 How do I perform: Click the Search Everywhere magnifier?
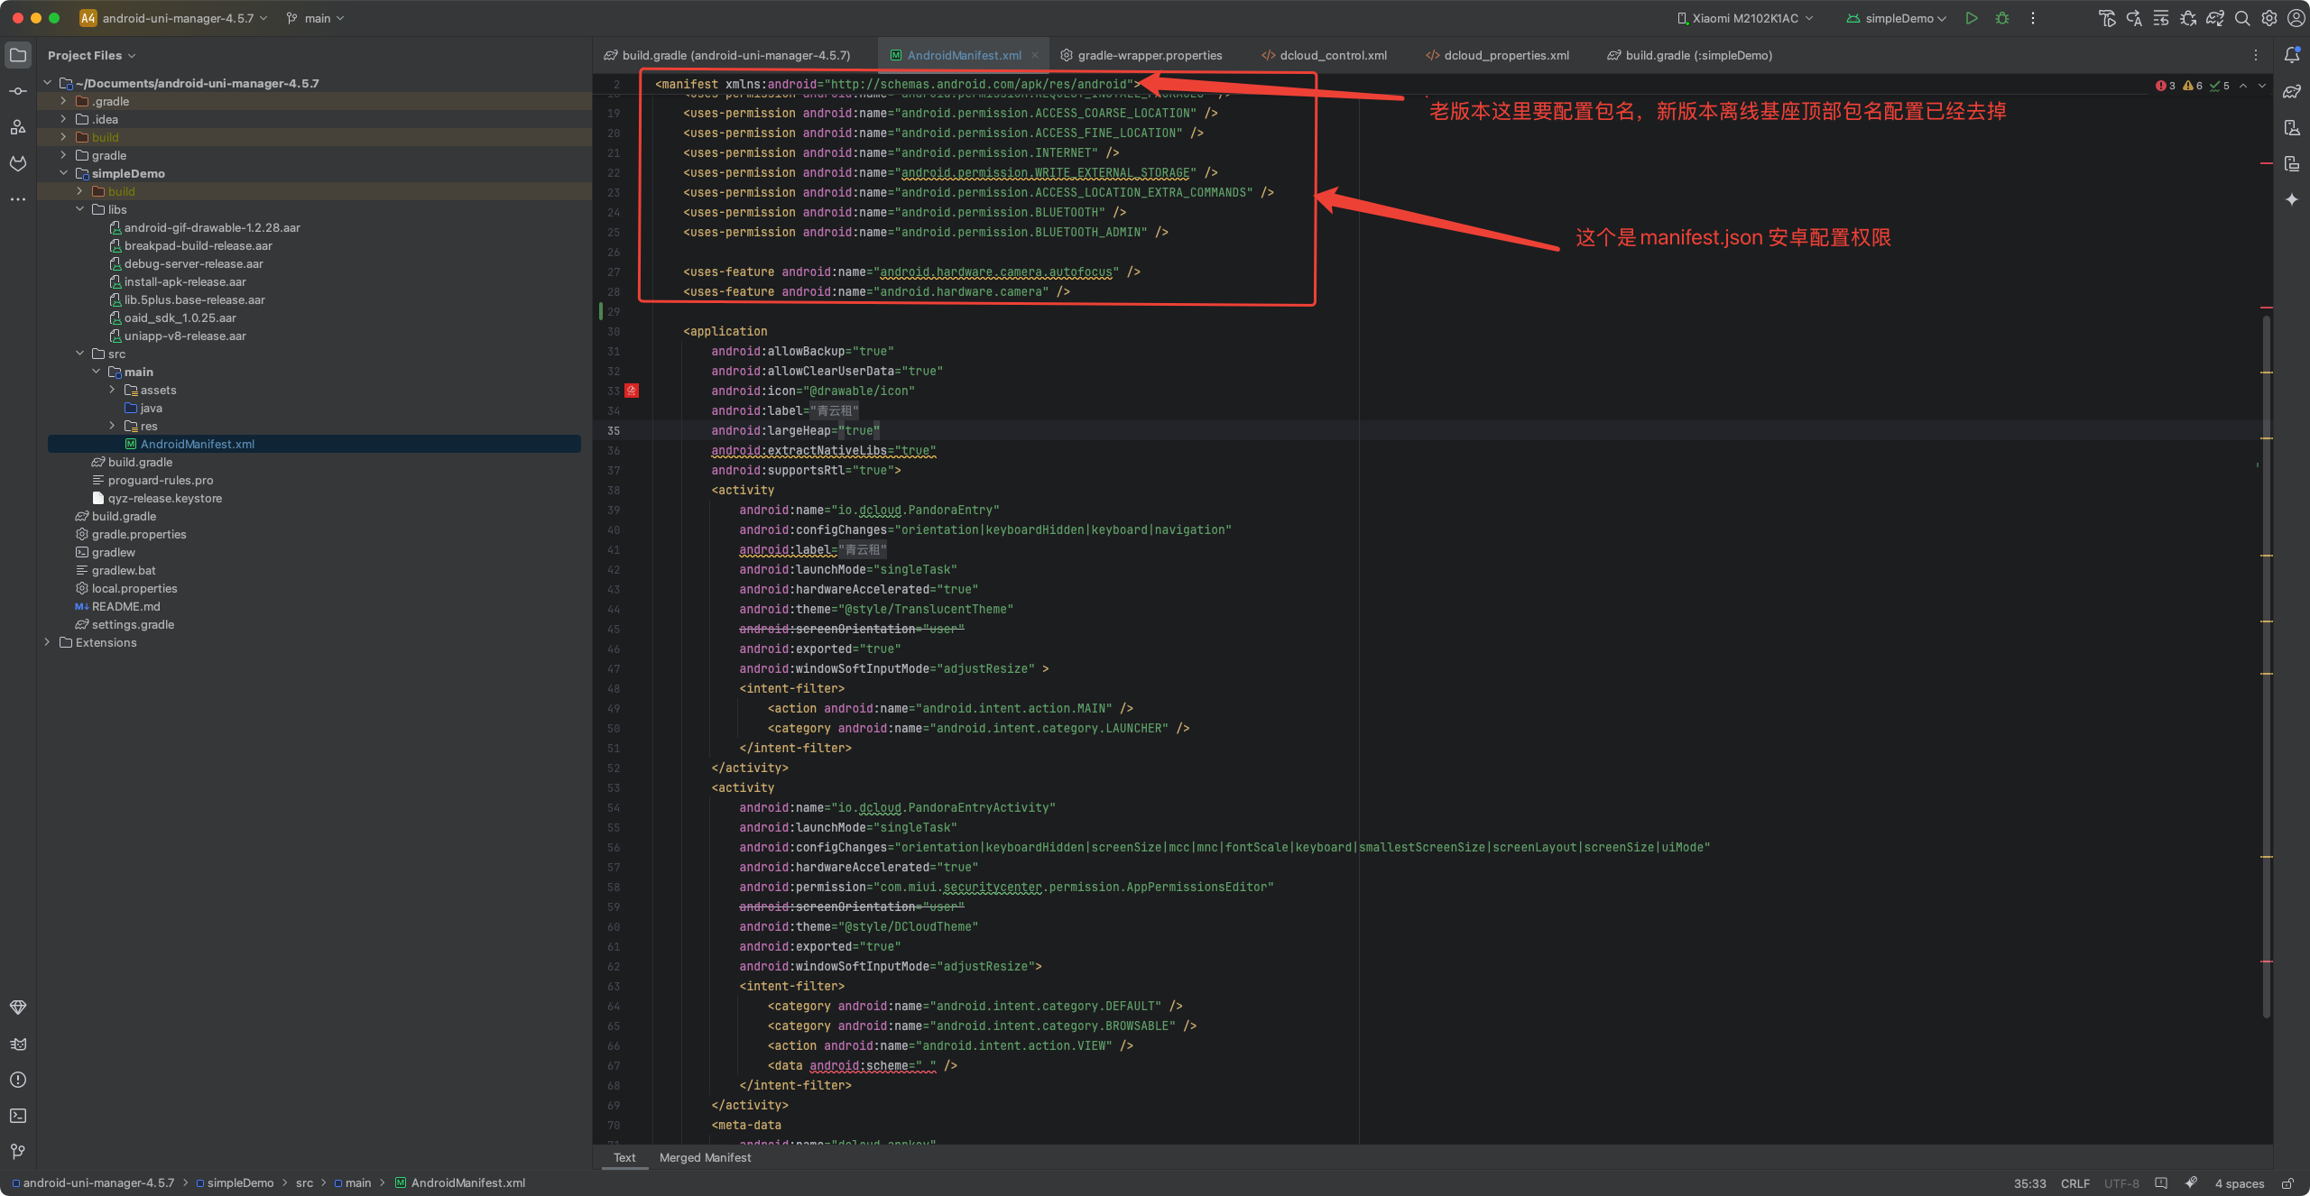pyautogui.click(x=2242, y=18)
